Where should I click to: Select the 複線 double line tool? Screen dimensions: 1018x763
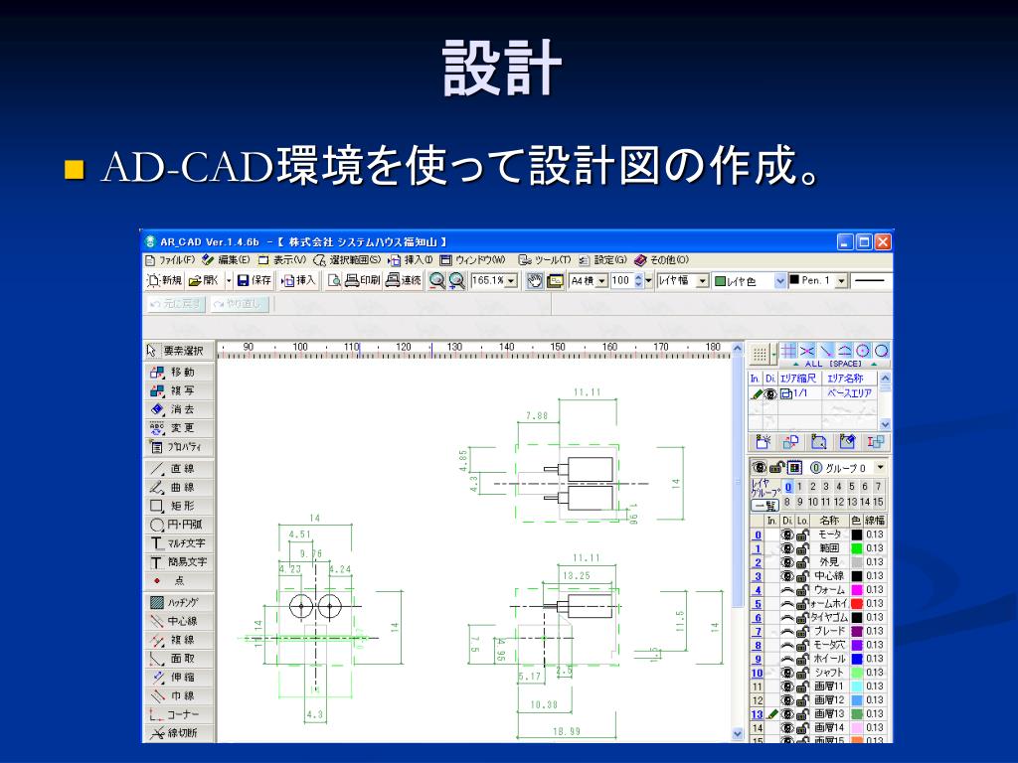click(179, 640)
